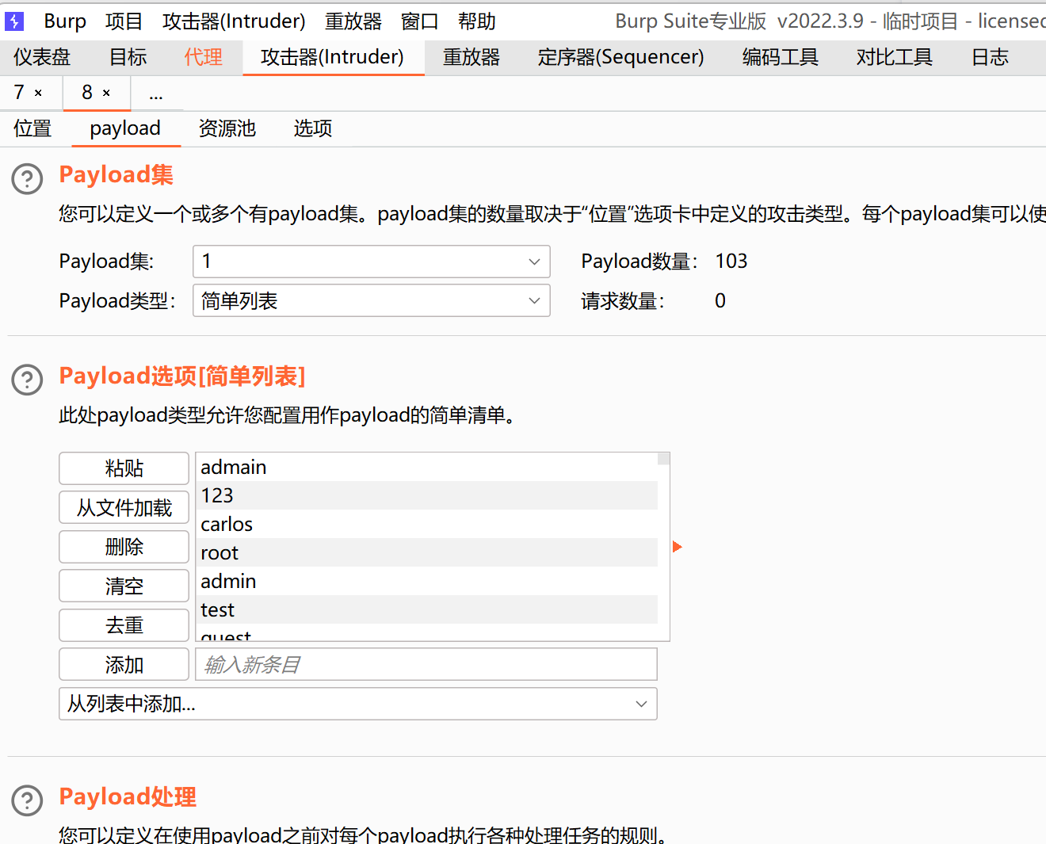
Task: Expand the Payload类型 dropdown showing 简单列表
Action: pos(372,301)
